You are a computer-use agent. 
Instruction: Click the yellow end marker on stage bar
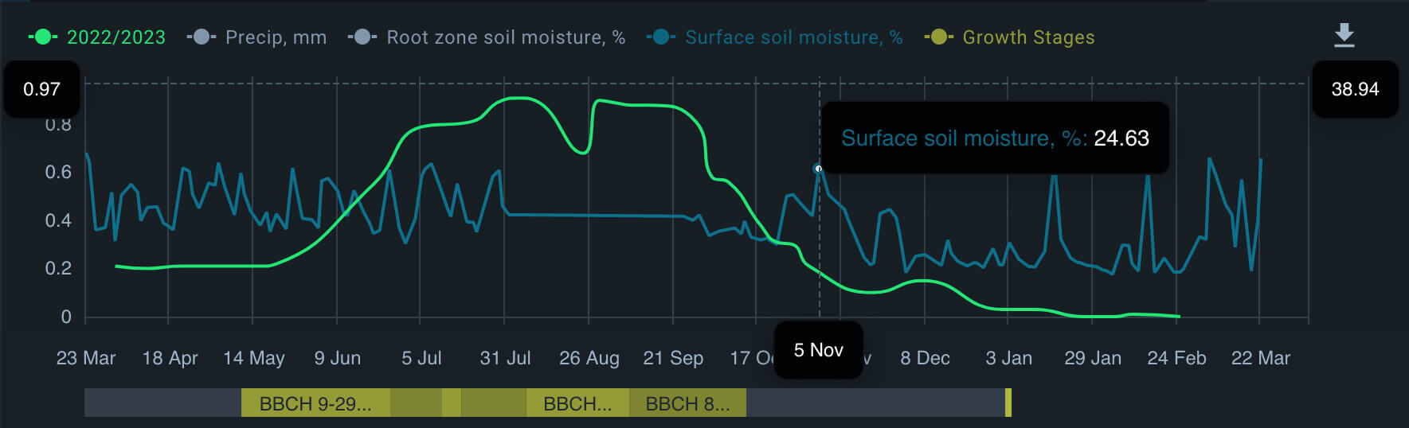pyautogui.click(x=1008, y=403)
